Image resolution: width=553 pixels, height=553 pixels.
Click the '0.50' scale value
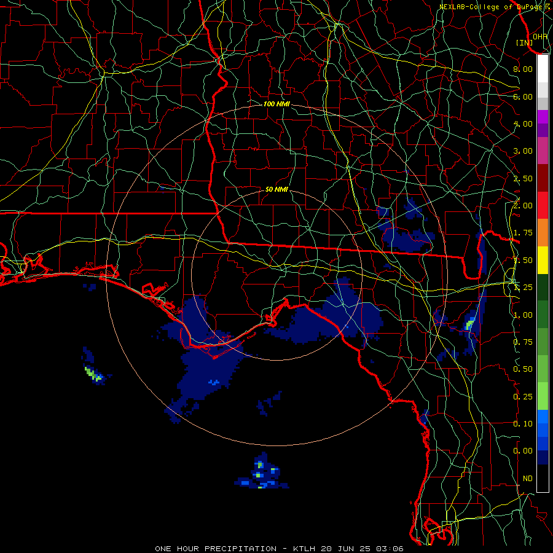pyautogui.click(x=523, y=369)
